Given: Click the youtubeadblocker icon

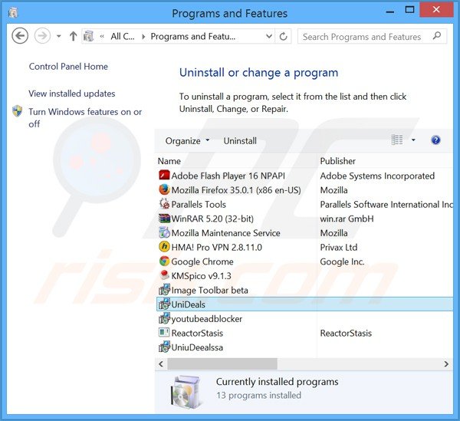Looking at the screenshot, I should 164,318.
